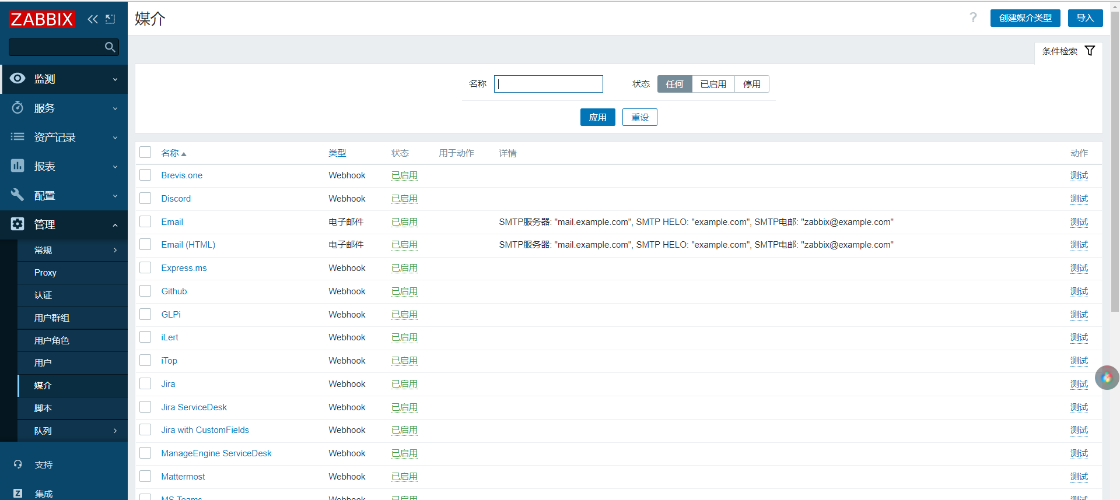Click the 导入 button
The width and height of the screenshot is (1120, 500).
tap(1085, 18)
